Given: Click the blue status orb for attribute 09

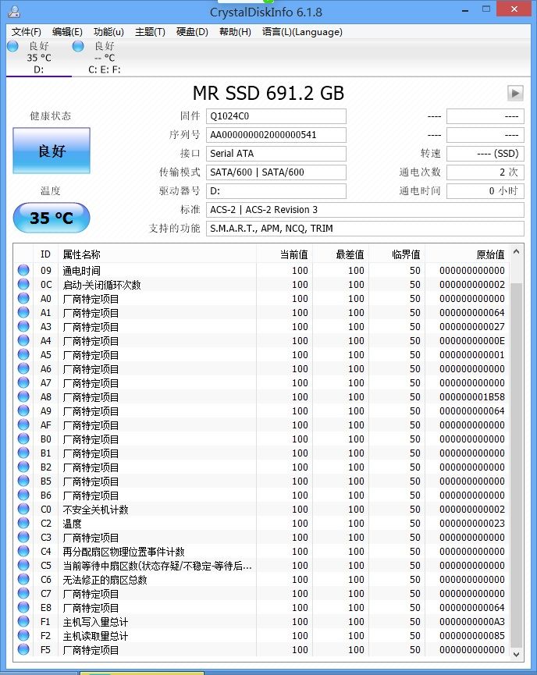Looking at the screenshot, I should click(23, 271).
